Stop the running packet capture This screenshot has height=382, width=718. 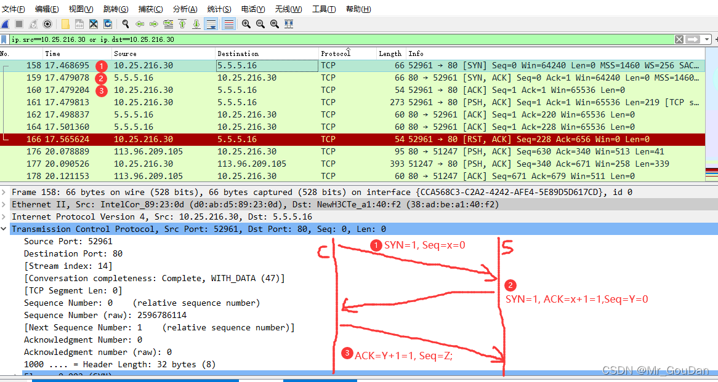18,24
